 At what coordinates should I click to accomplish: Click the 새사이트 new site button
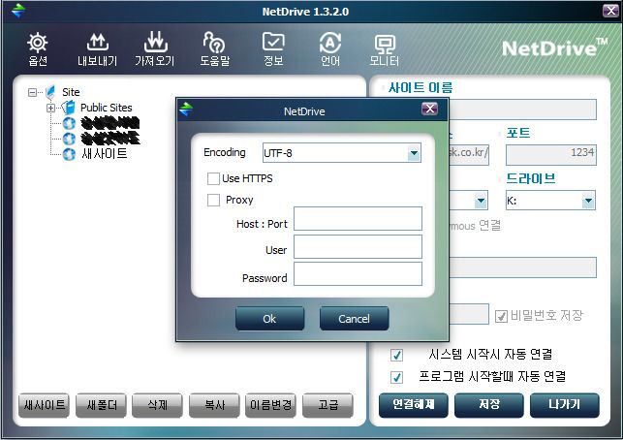(45, 405)
